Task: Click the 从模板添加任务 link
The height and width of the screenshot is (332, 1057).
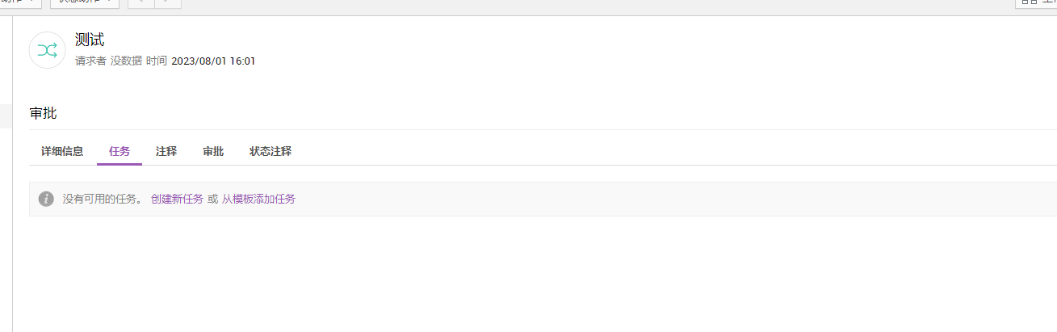Action: (258, 199)
